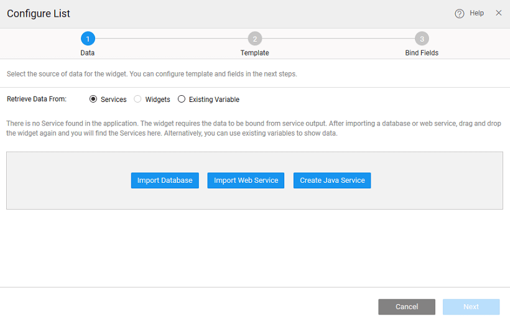Select the Services radio button
Screen dimensions: 510x324
(x=94, y=99)
